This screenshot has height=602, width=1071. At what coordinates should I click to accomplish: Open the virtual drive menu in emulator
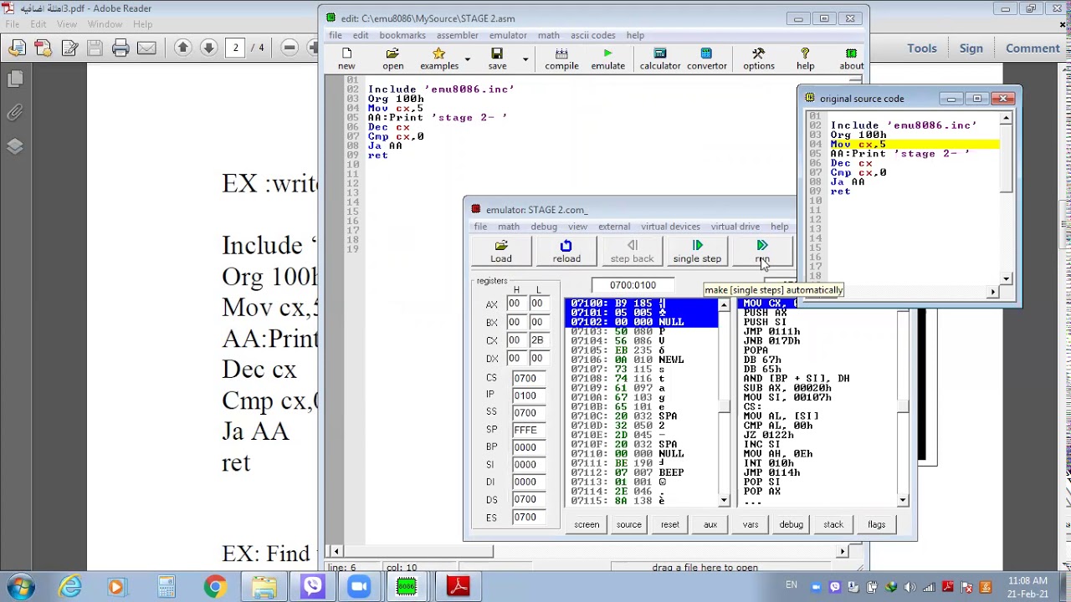point(735,227)
